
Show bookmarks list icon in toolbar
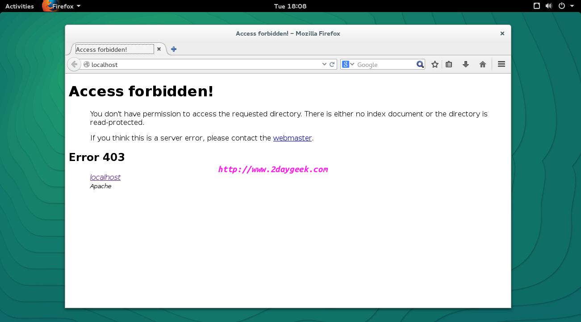(449, 64)
